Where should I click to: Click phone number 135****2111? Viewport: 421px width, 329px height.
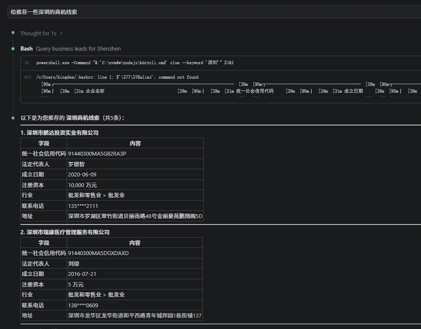click(x=83, y=206)
